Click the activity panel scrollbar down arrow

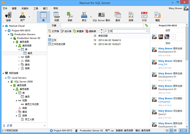tap(187, 127)
